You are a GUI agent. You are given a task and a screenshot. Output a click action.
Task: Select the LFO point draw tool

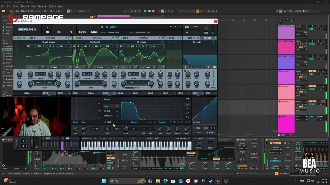pyautogui.click(x=187, y=105)
